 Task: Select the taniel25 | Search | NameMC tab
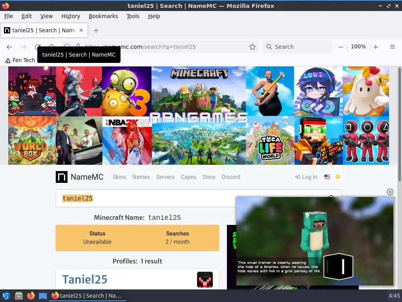pyautogui.click(x=44, y=30)
